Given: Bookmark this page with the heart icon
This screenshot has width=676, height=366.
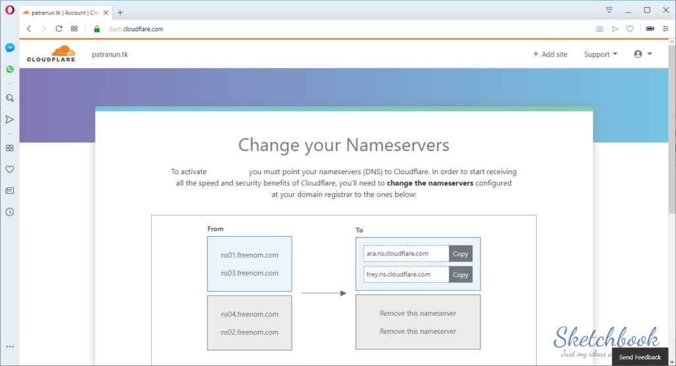Looking at the screenshot, I should click(630, 29).
